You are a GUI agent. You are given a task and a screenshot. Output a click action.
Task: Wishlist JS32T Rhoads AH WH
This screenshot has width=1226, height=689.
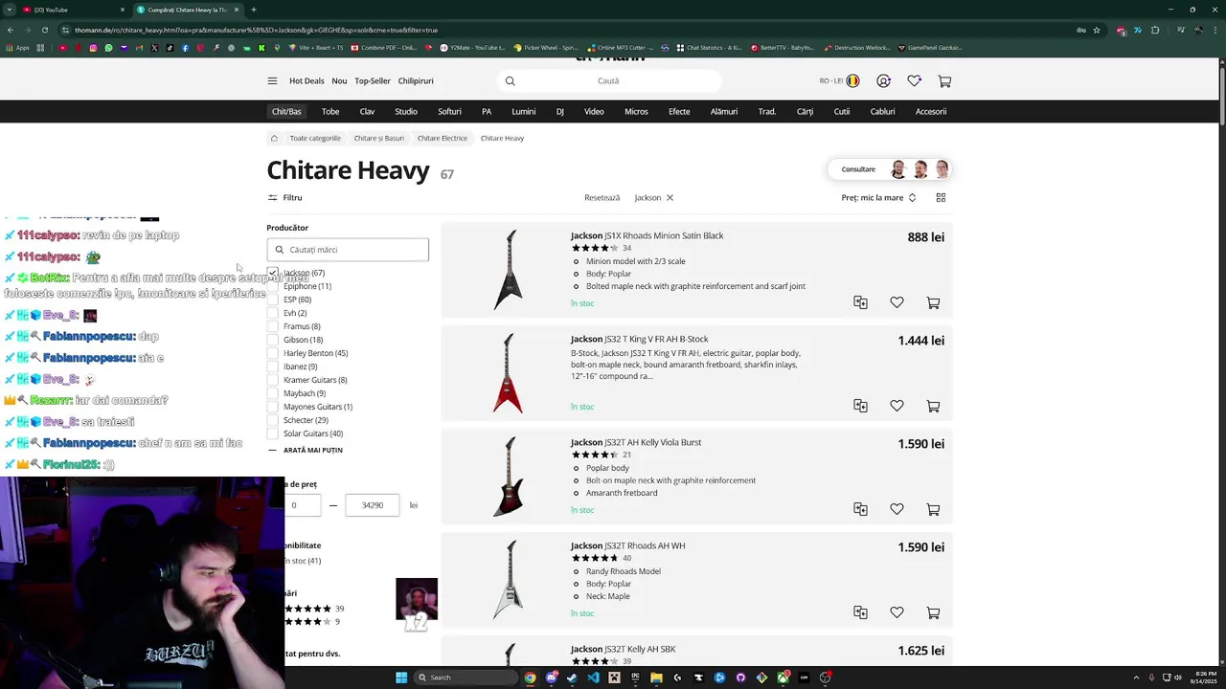897,612
